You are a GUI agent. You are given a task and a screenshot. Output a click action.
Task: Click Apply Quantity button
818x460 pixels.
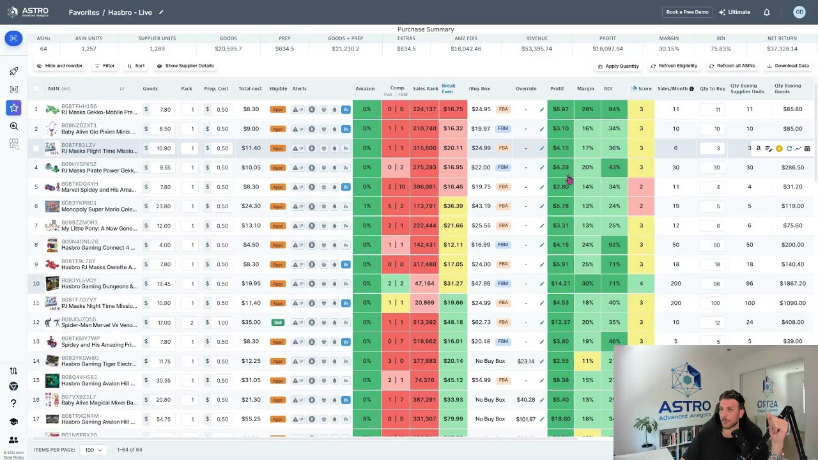click(618, 66)
